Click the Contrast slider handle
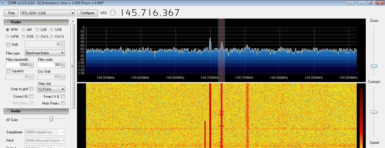Image resolution: width=385 pixels, height=148 pixels. [x=374, y=112]
